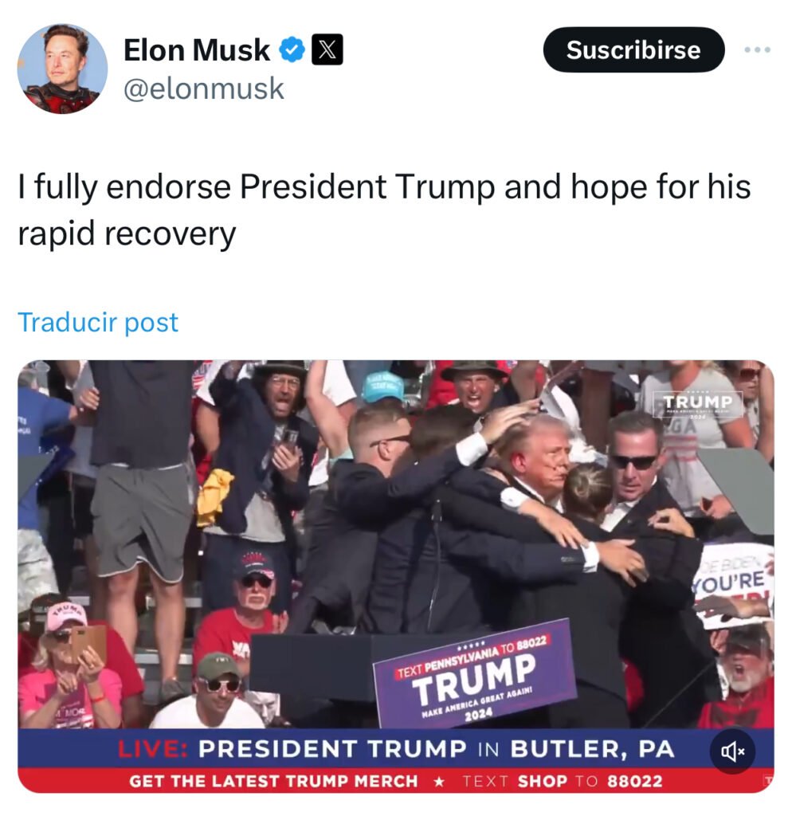Click the tweet text about endorsing Trump

click(x=384, y=210)
